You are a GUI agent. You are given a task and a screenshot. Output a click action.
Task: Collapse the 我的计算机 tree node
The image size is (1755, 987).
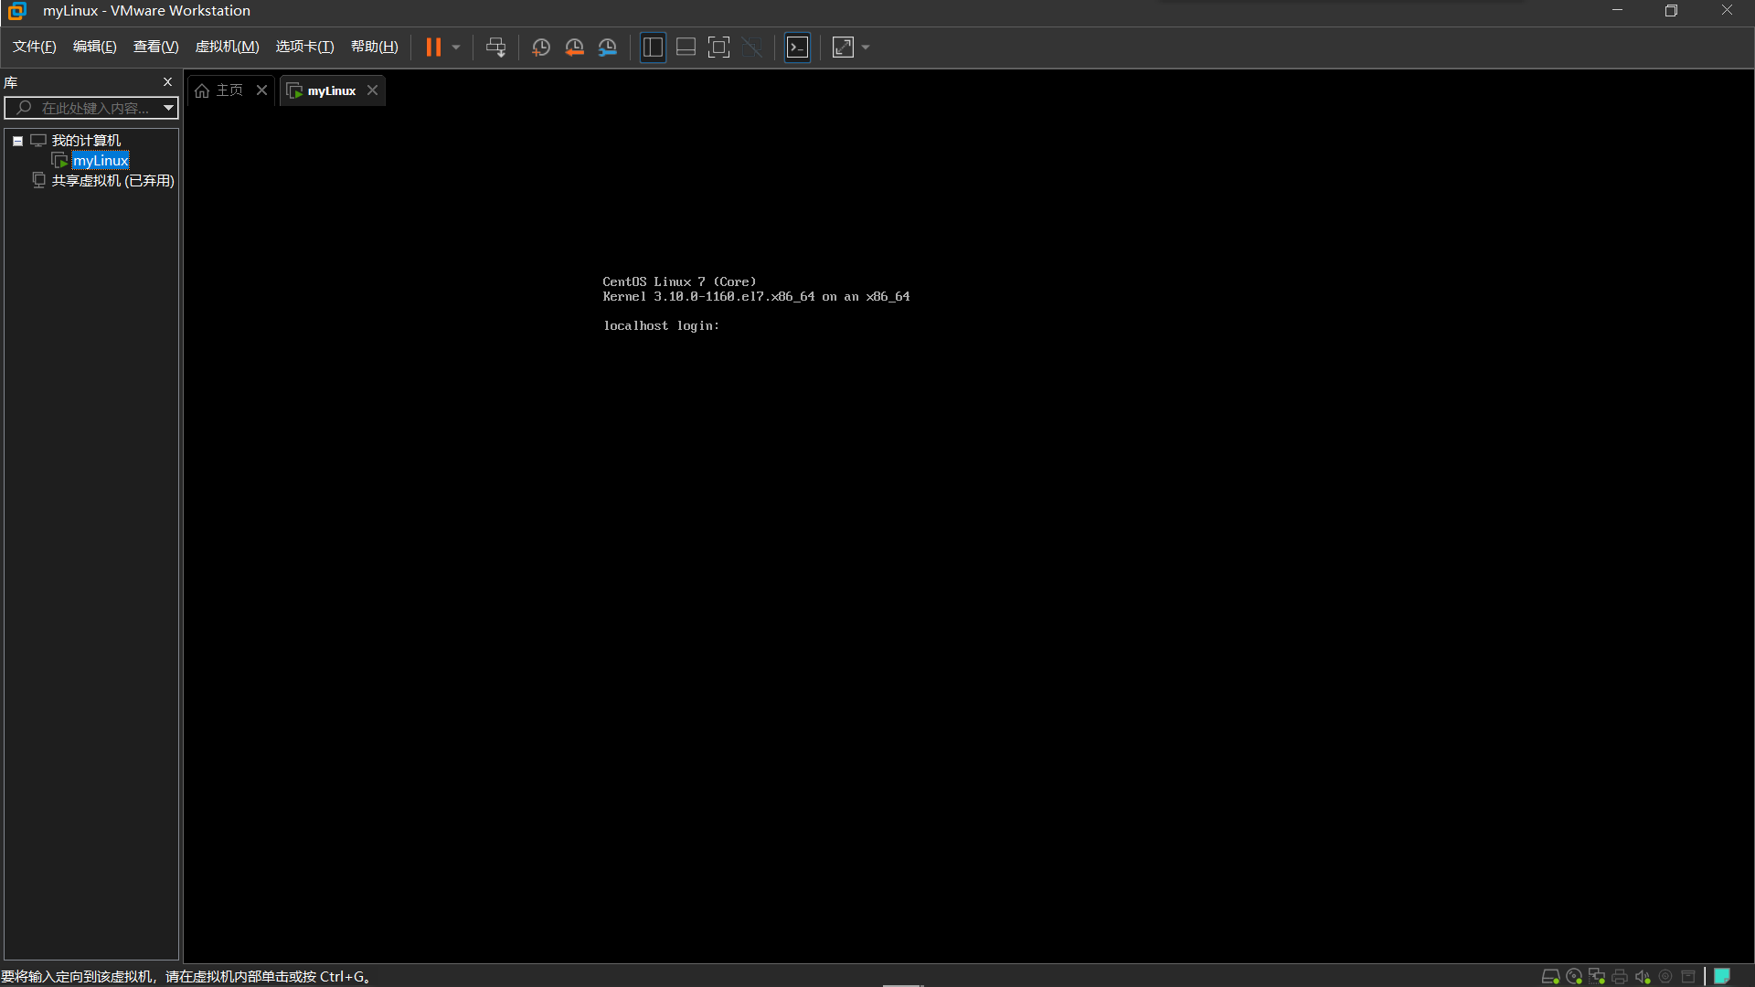[17, 141]
